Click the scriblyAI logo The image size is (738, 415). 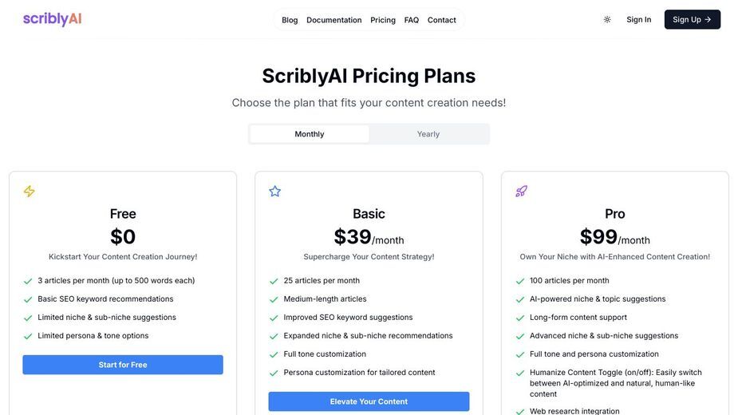click(x=52, y=19)
